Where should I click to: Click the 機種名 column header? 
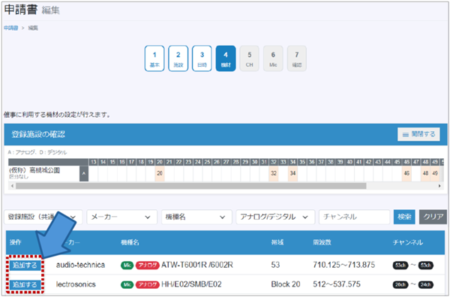(130, 242)
